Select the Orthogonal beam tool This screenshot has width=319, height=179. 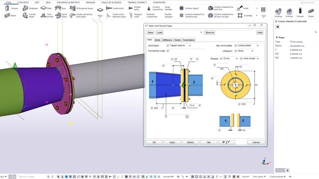81,8
